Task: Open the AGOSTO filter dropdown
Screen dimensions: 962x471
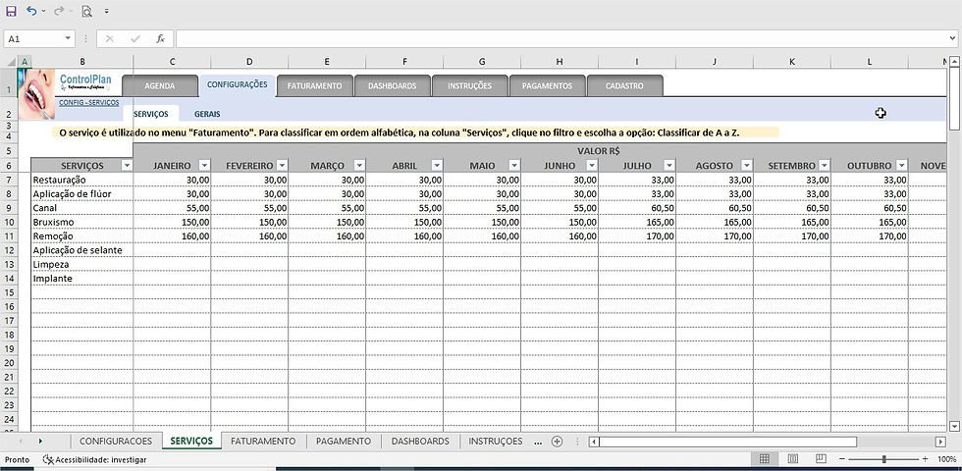Action: point(747,166)
